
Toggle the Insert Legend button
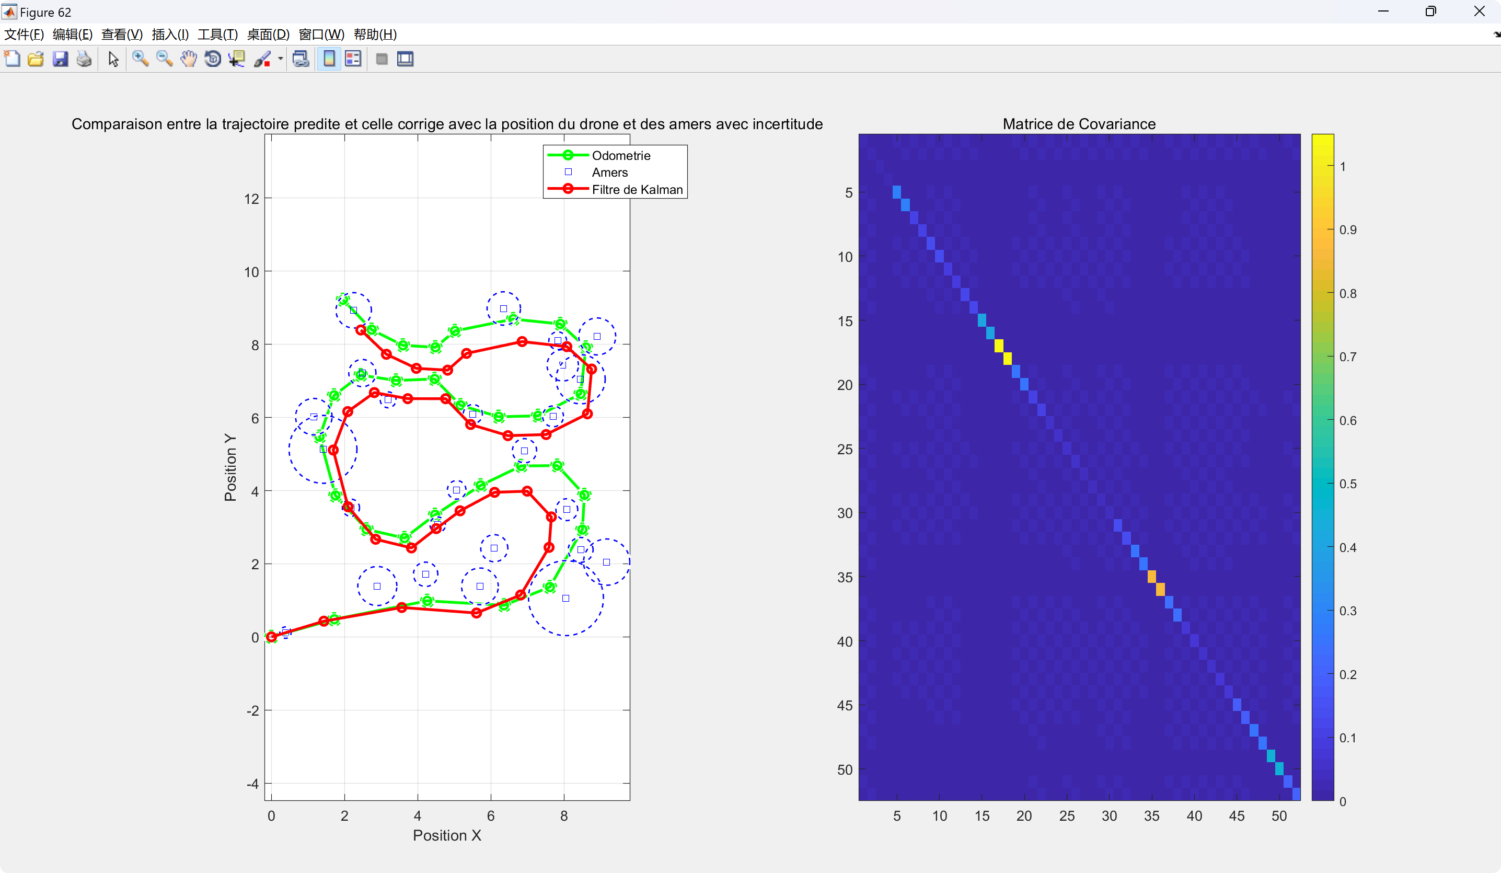coord(353,59)
